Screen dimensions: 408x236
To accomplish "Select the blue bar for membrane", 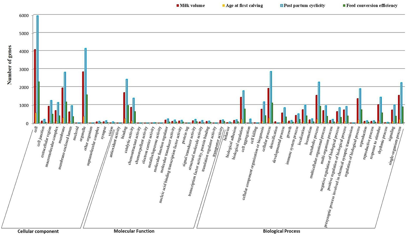I will pos(65,98).
